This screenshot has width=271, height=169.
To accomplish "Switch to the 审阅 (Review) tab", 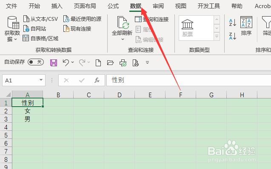I will [x=158, y=6].
